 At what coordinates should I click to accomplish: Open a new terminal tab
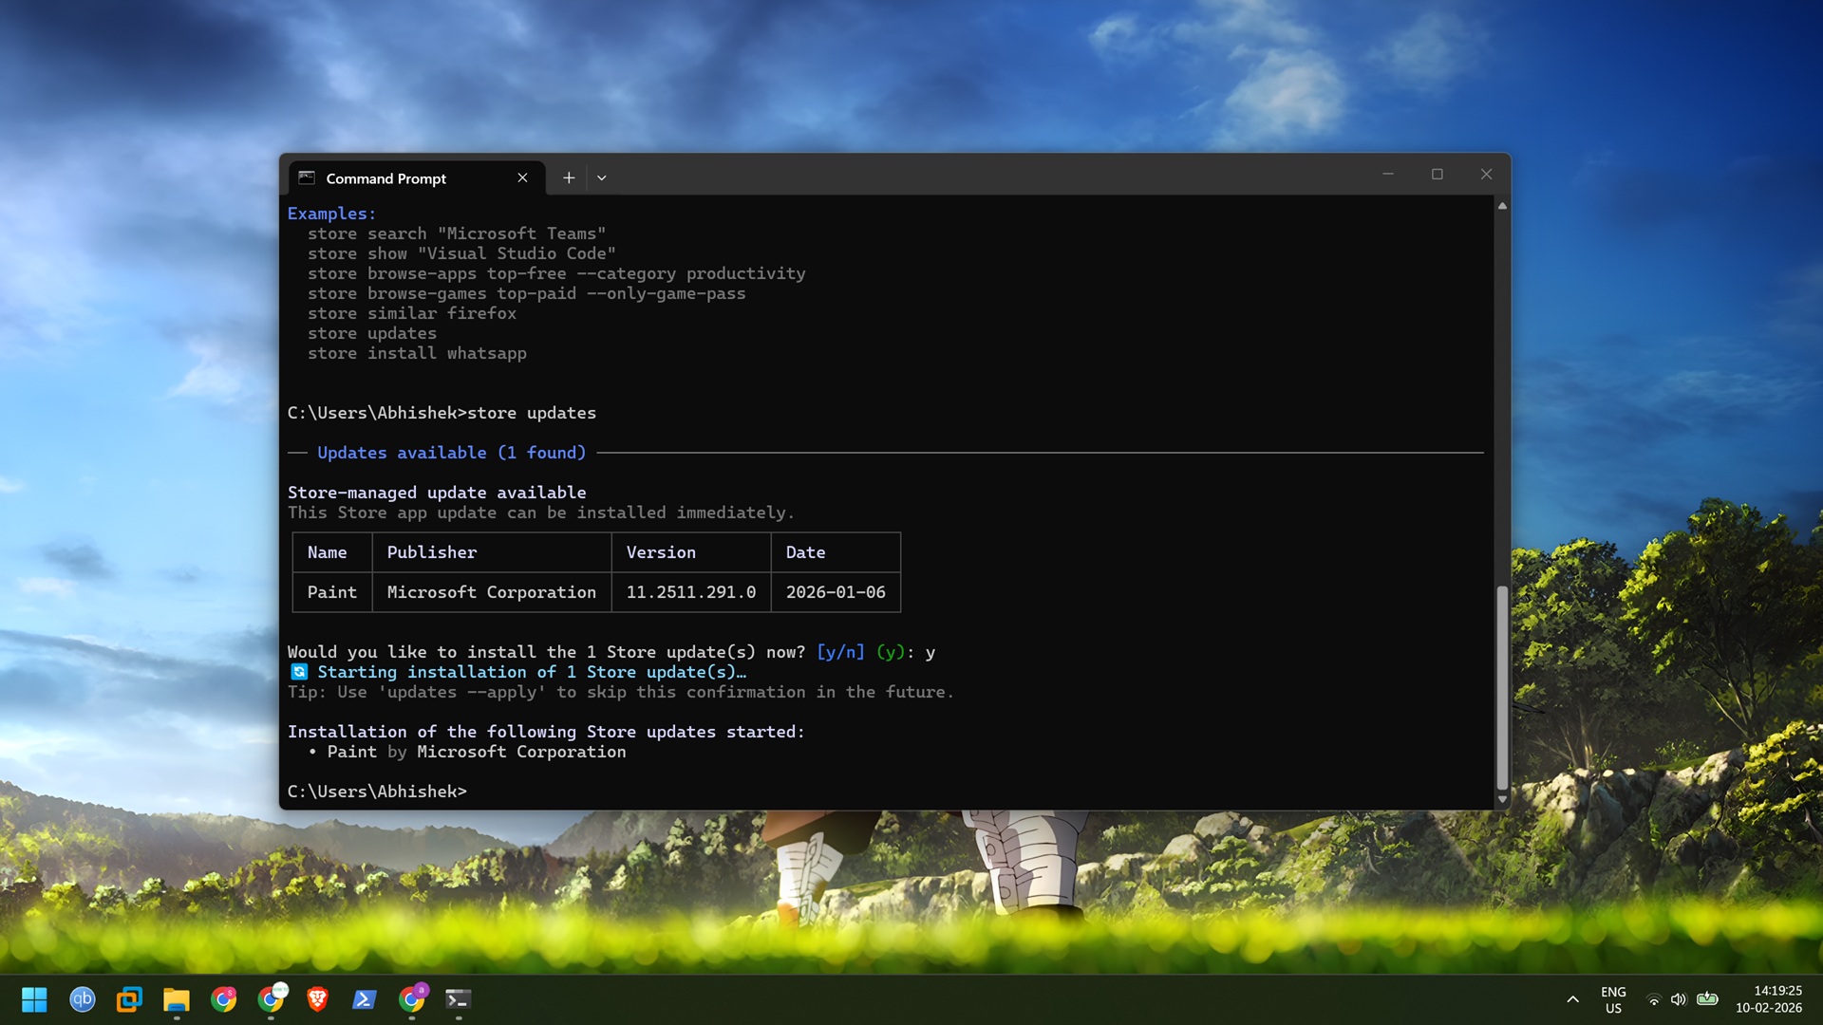[569, 177]
